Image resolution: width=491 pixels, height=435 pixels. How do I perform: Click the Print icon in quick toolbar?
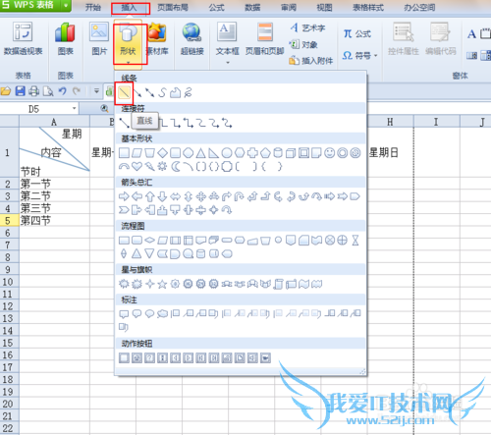(x=34, y=91)
